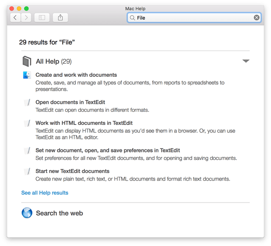
Task: Click "Search the web" option
Action: (x=59, y=213)
